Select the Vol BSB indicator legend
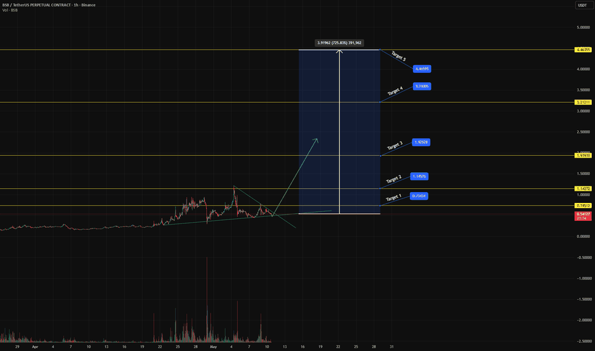 point(10,10)
